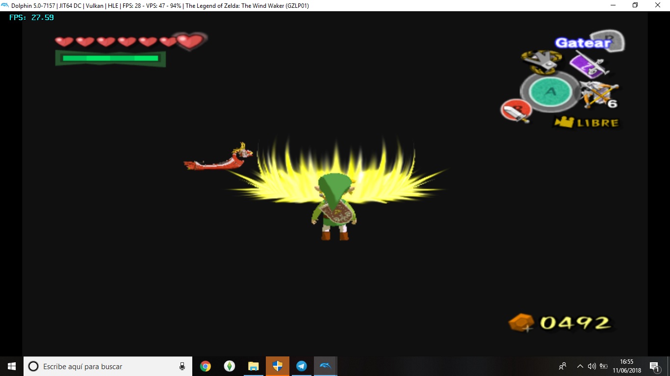The width and height of the screenshot is (670, 376).
Task: Open Google Chrome from the taskbar
Action: 206,366
